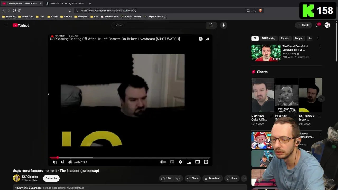Open the Socials bookmarks folder

53,17
